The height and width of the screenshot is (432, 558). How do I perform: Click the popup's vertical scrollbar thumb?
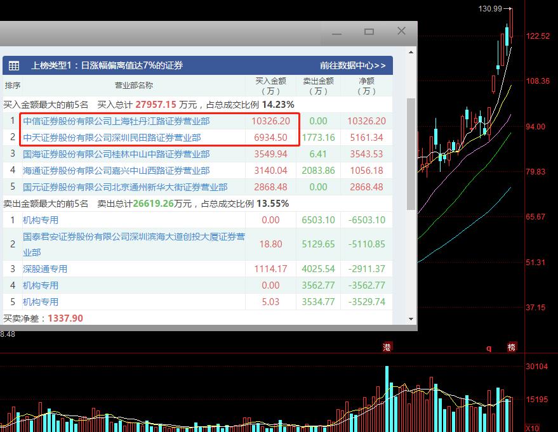pos(411,154)
